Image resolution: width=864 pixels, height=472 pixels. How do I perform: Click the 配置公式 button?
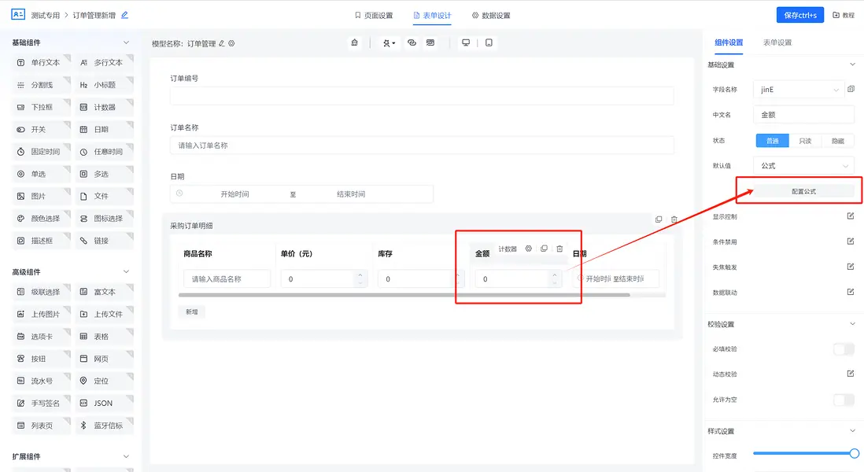pos(803,191)
